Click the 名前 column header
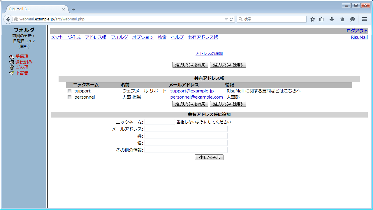Viewport: 373px width, 210px height. [125, 85]
